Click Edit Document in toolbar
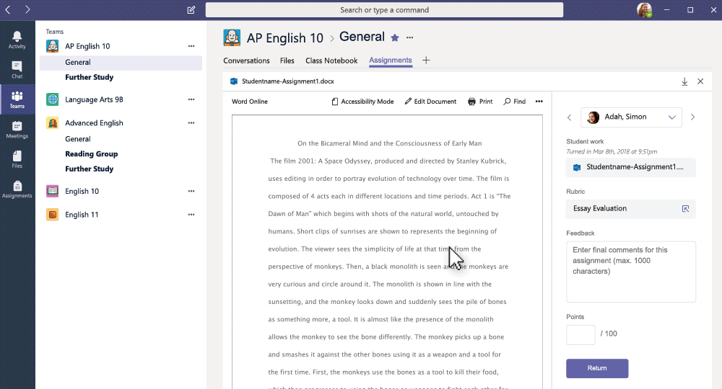 430,102
